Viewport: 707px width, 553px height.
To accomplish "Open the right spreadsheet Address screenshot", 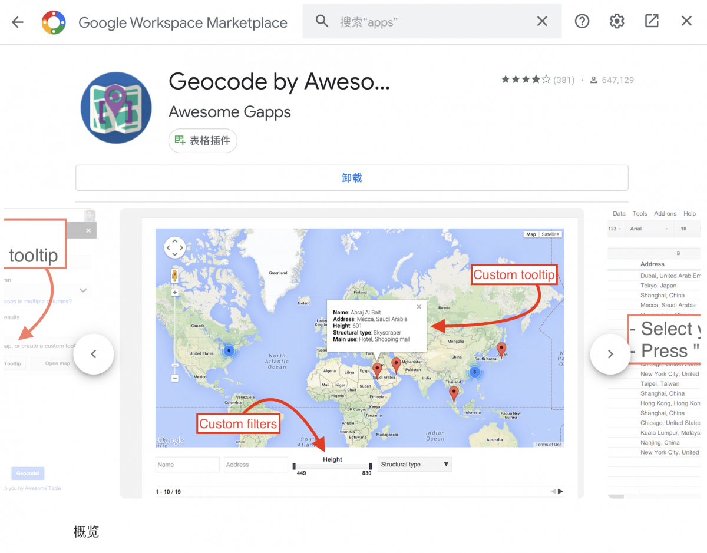I will click(x=654, y=353).
